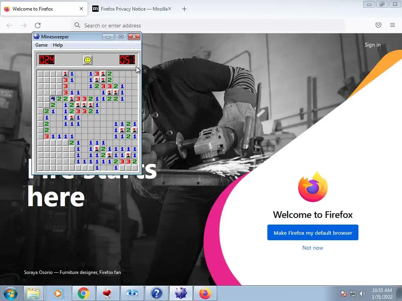
Task: Select the Firefox taskbar icon
Action: 205,293
